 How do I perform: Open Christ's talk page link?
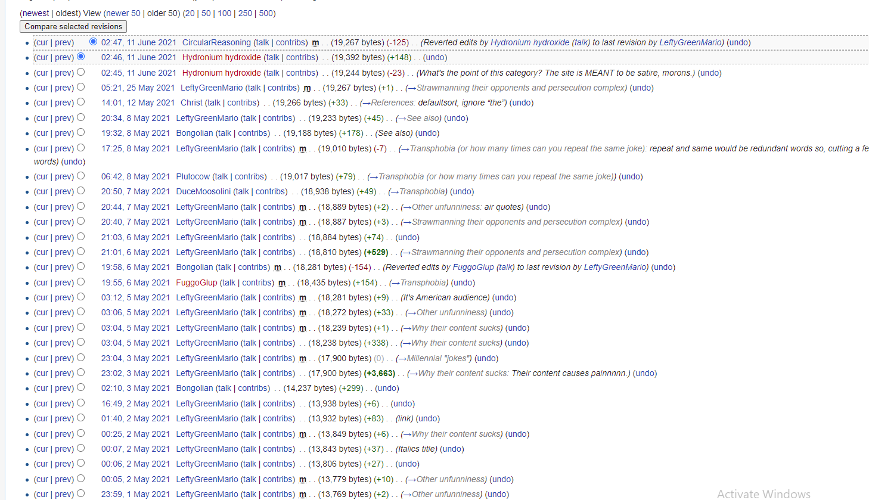tap(214, 103)
